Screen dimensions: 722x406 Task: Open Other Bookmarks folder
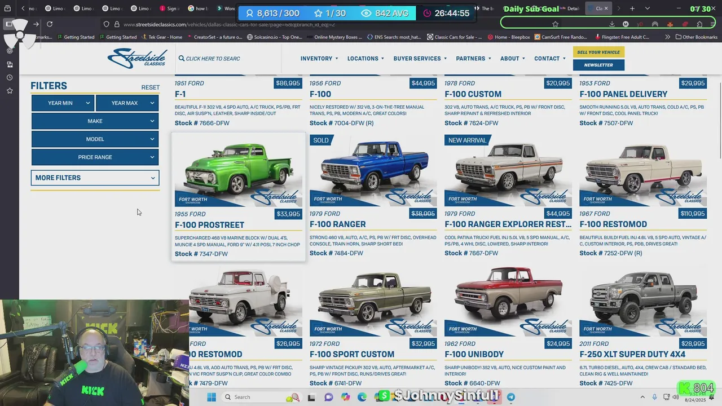(x=696, y=37)
